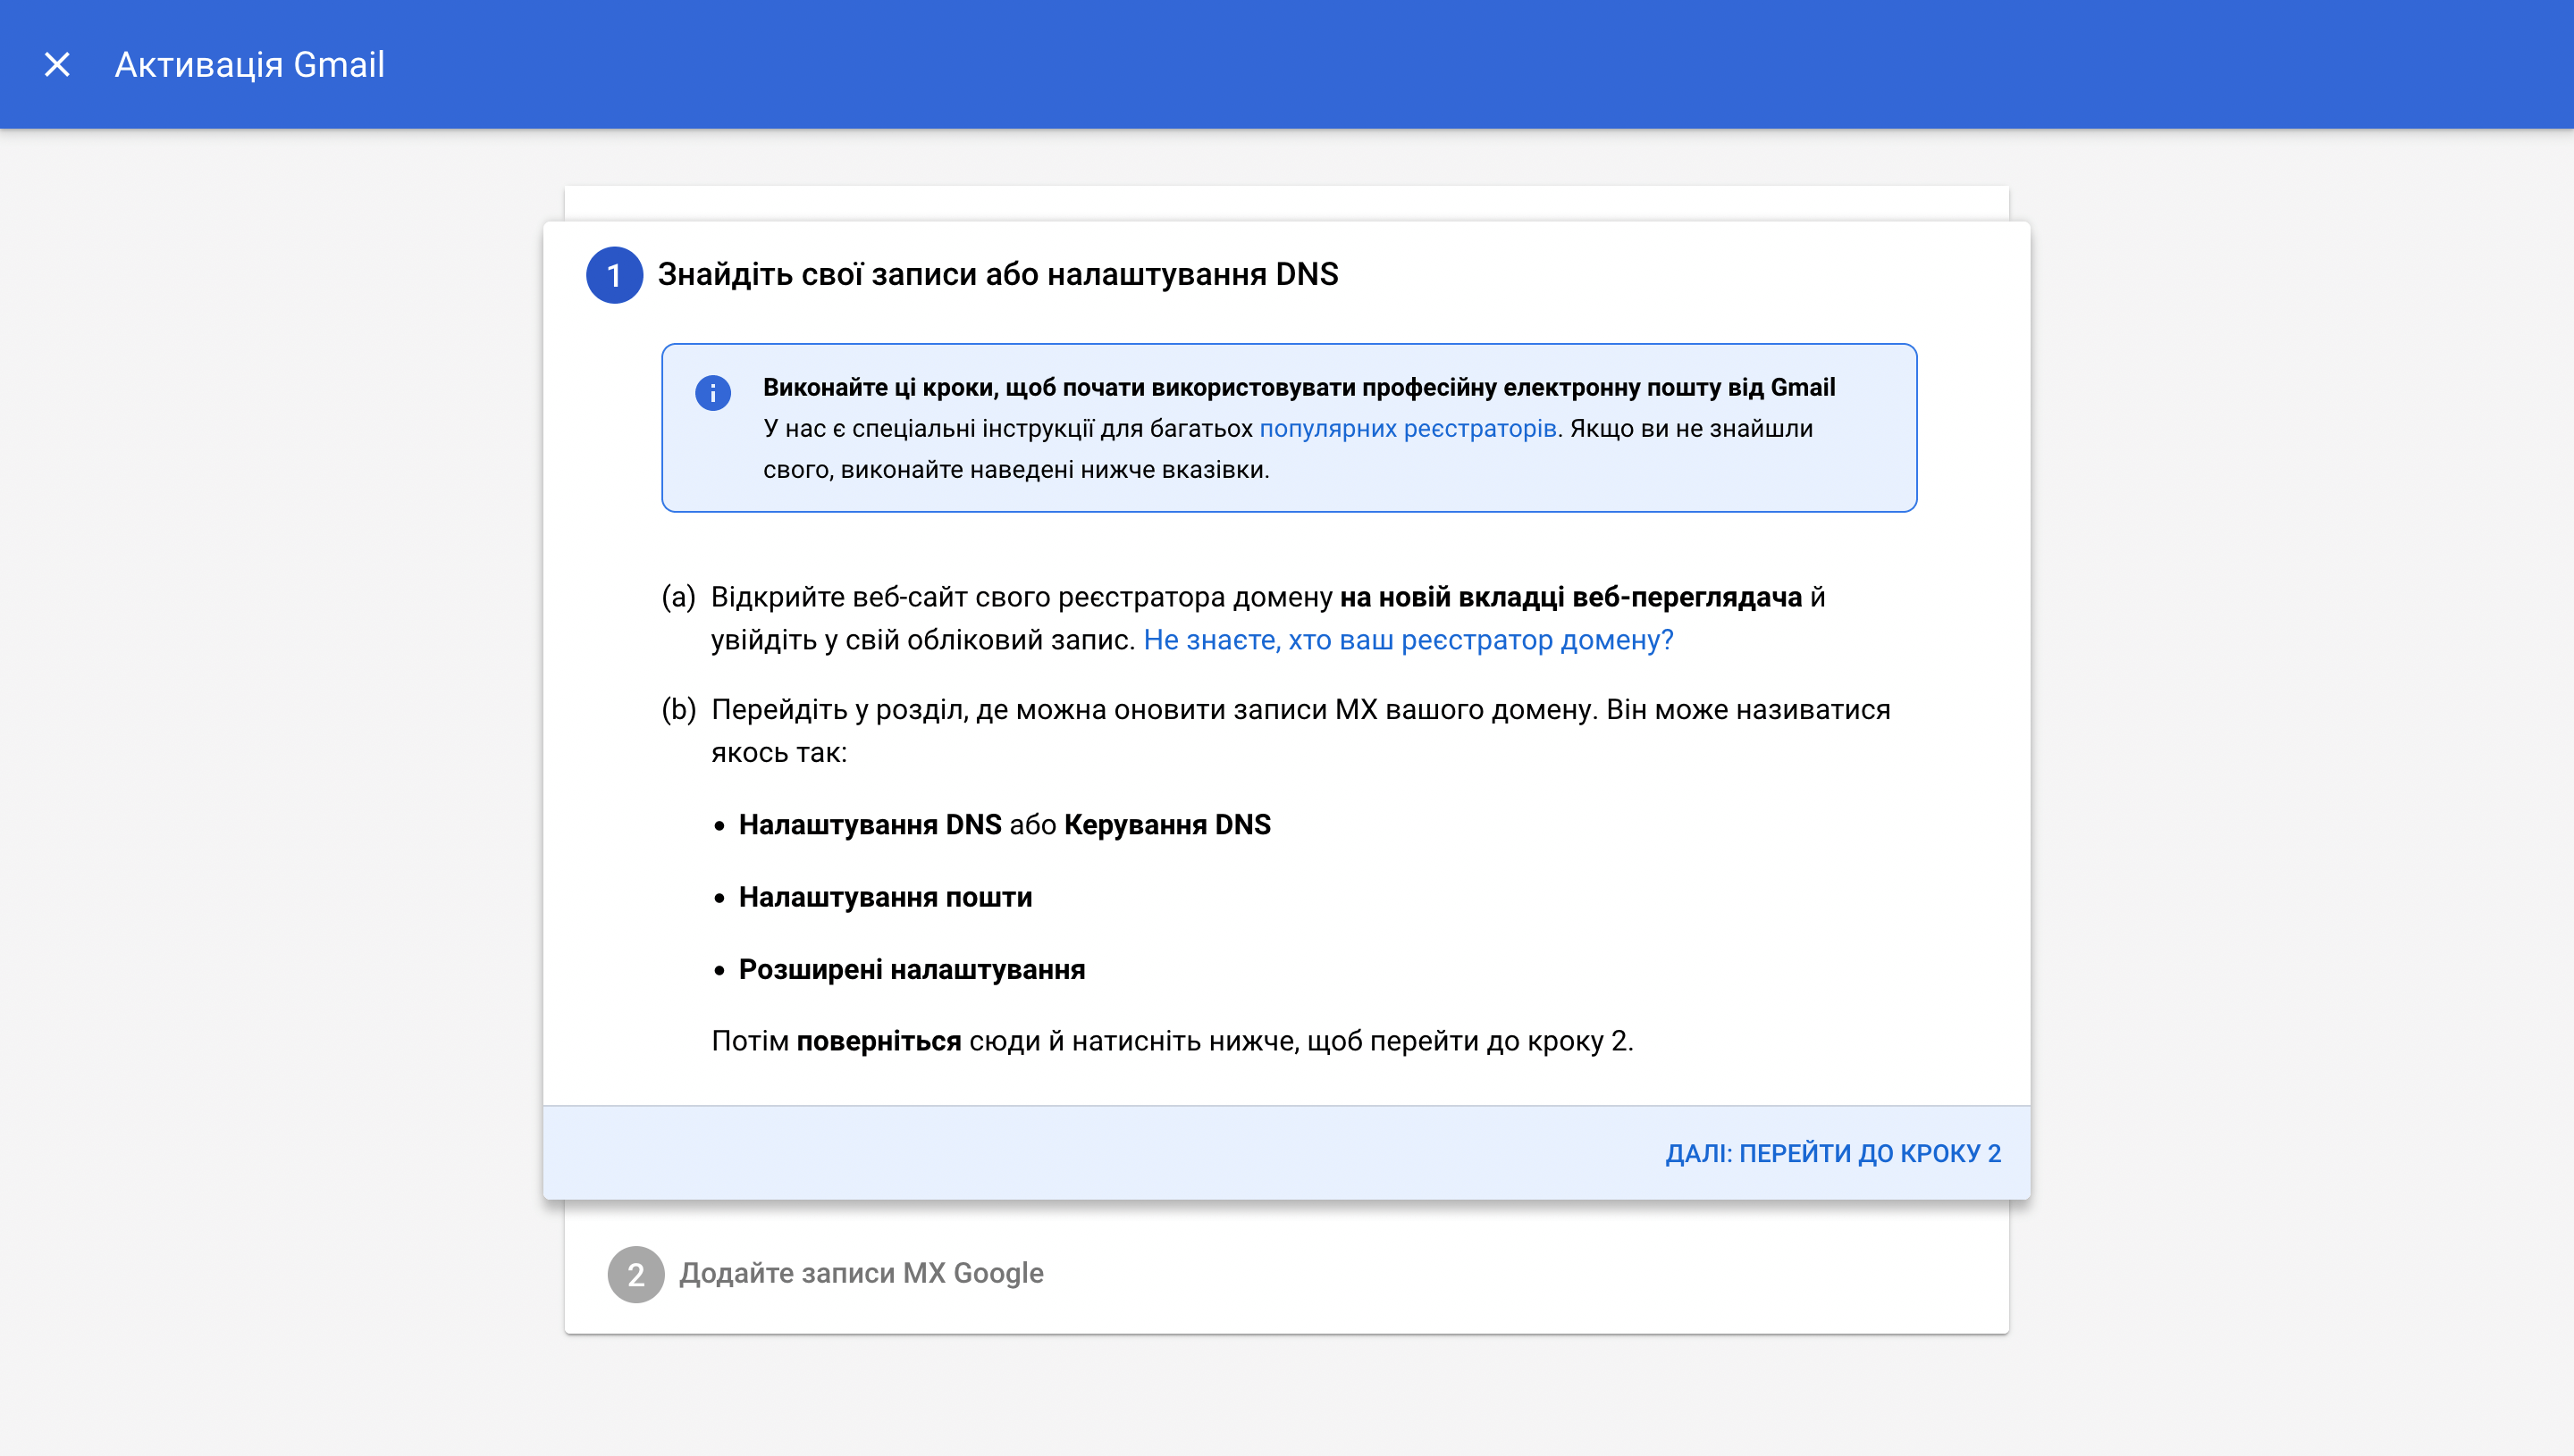Click the 'Активація Gmail' header title

pyautogui.click(x=250, y=65)
